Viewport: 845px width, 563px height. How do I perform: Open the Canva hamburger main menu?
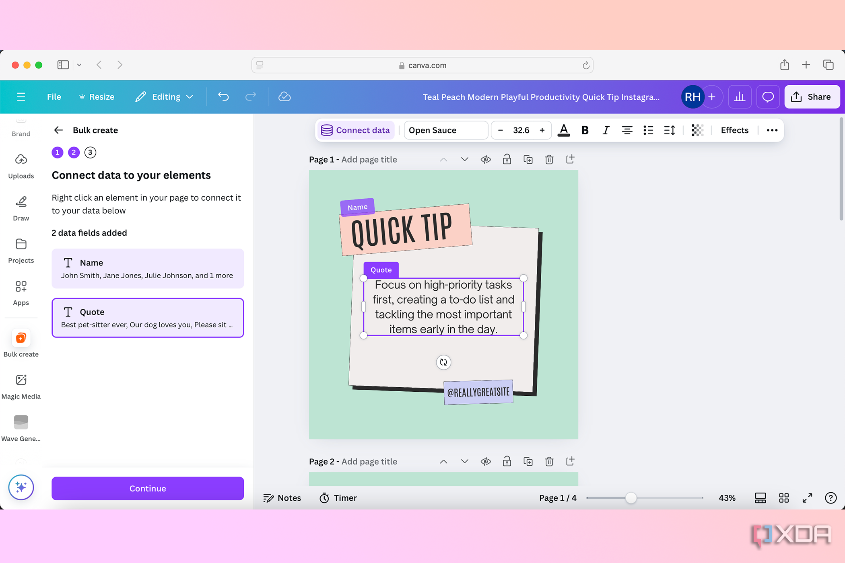(21, 97)
